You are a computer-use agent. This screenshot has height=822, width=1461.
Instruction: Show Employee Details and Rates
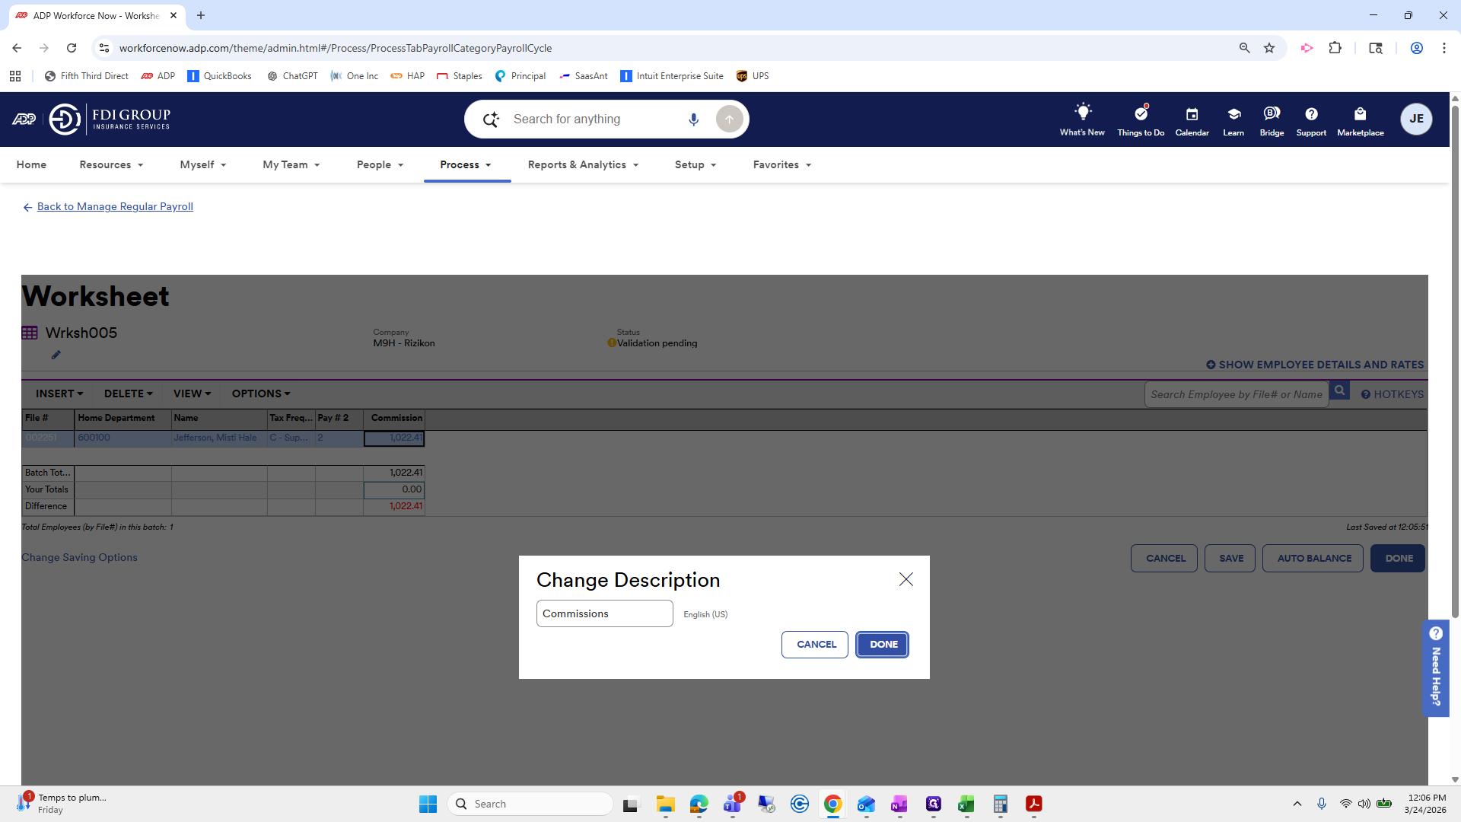1314,365
